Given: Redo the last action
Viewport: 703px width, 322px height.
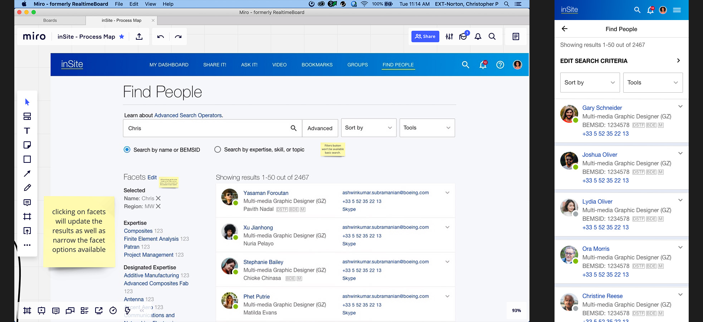Looking at the screenshot, I should (x=178, y=36).
